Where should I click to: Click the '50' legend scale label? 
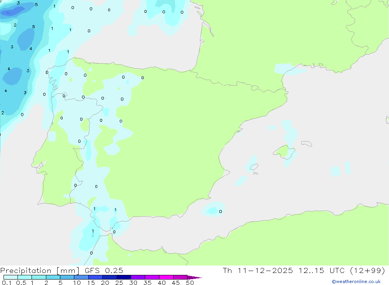click(190, 283)
